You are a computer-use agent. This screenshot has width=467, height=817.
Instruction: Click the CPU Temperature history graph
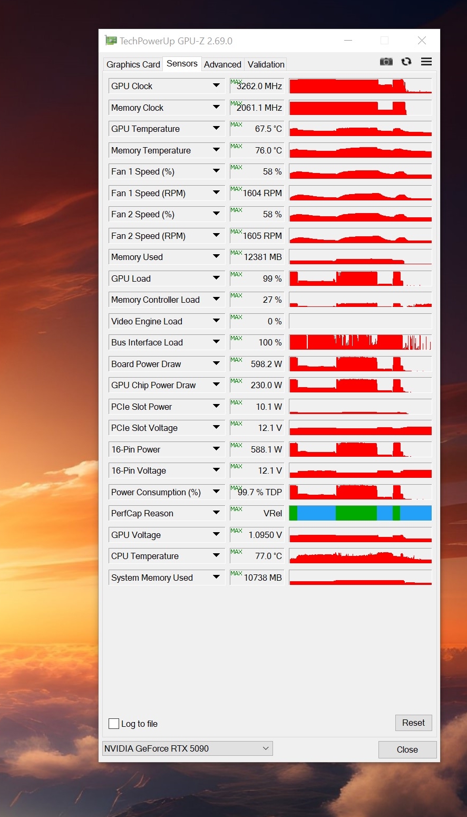pos(361,556)
